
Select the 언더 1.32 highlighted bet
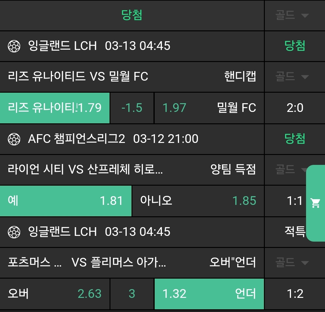[x=209, y=294]
